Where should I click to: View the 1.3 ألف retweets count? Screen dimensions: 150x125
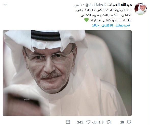point(98,122)
